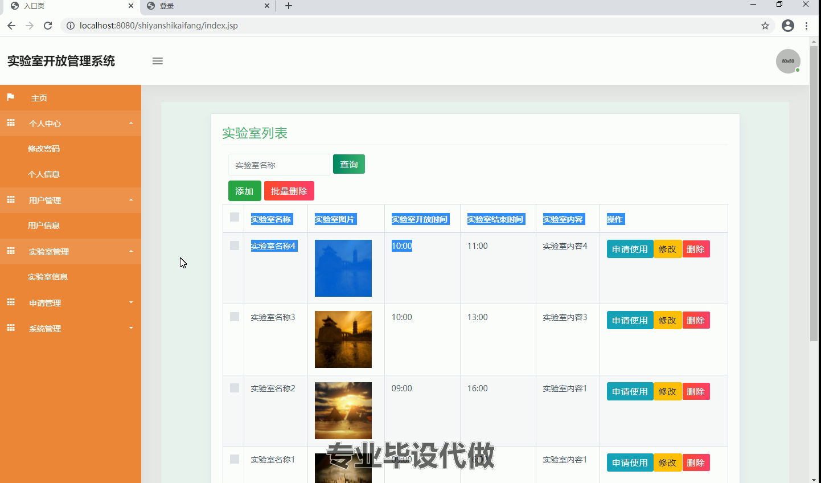Click 修改 for 实验室名称4
This screenshot has width=821, height=483.
pos(667,249)
